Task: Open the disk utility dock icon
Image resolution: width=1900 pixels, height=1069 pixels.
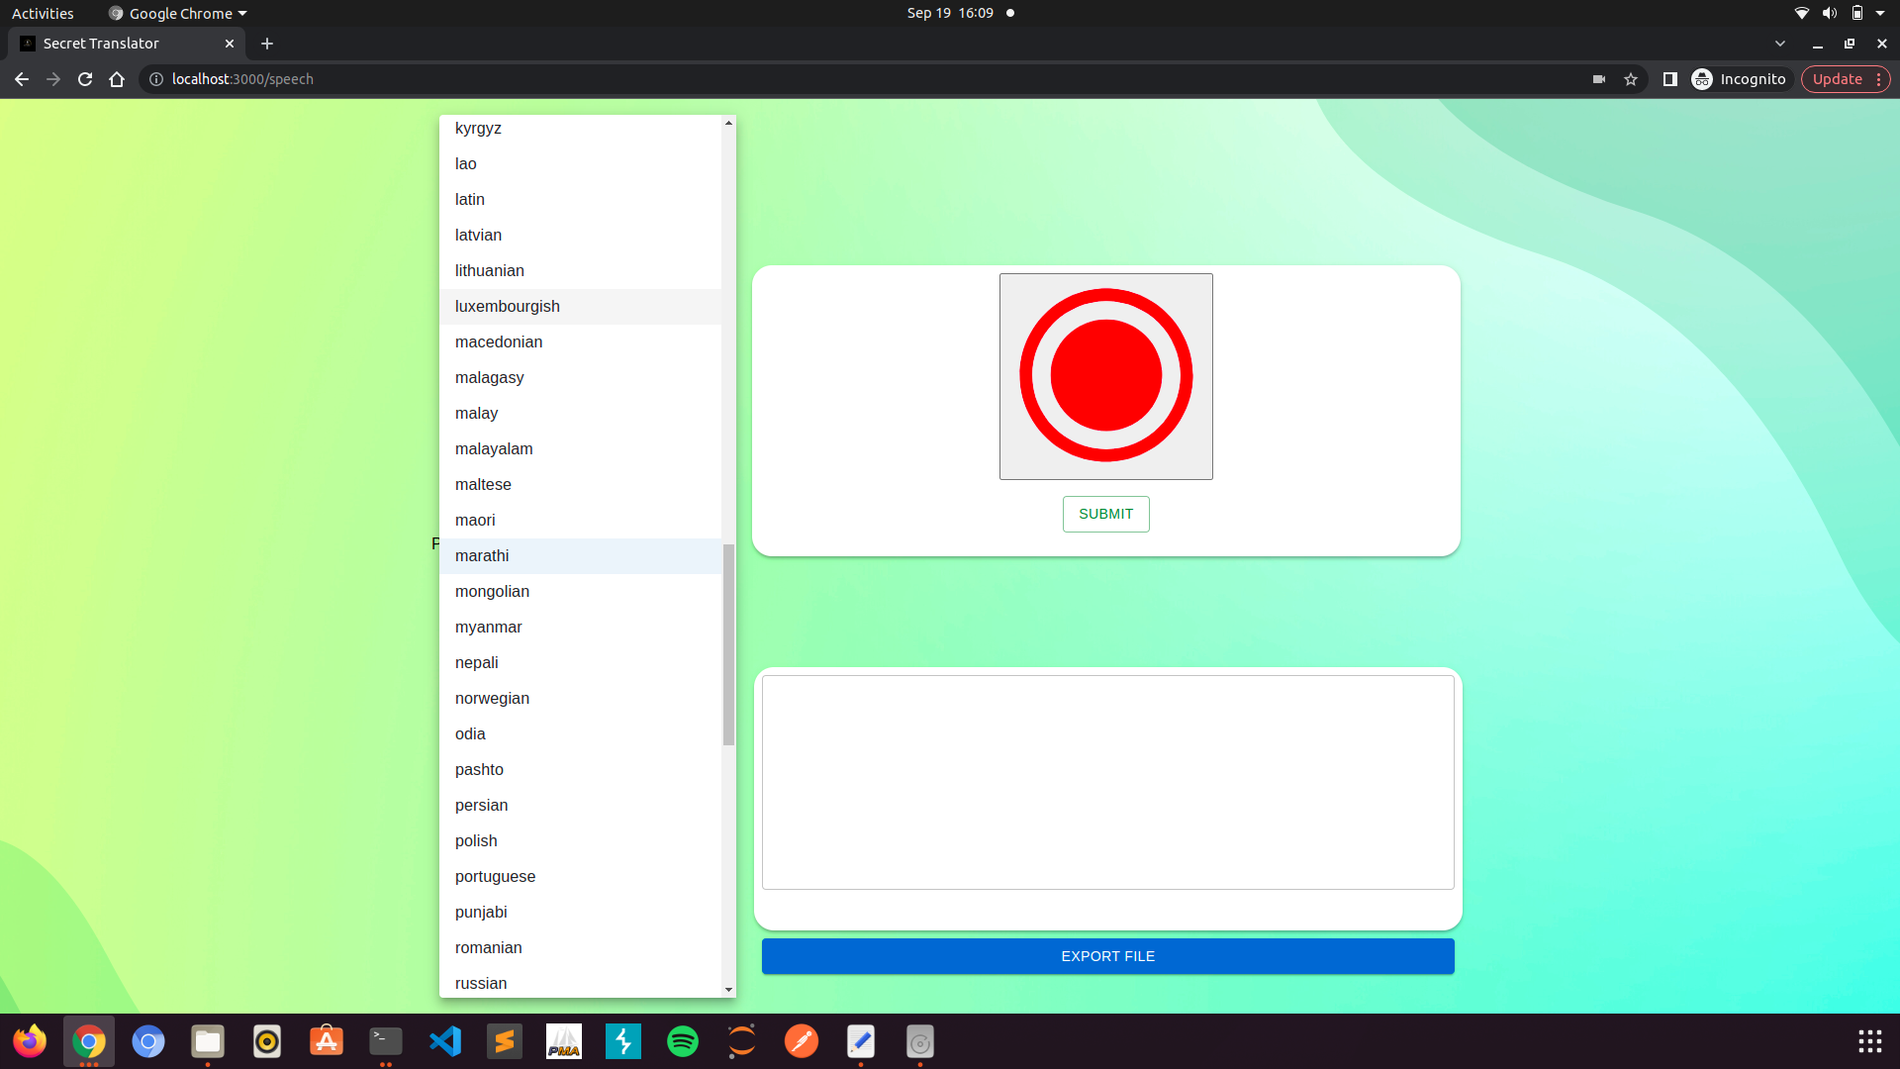Action: (920, 1041)
